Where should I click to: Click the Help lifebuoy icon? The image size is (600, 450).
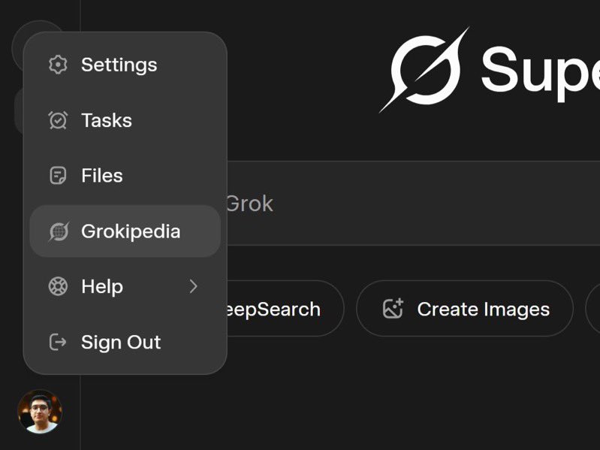point(58,287)
